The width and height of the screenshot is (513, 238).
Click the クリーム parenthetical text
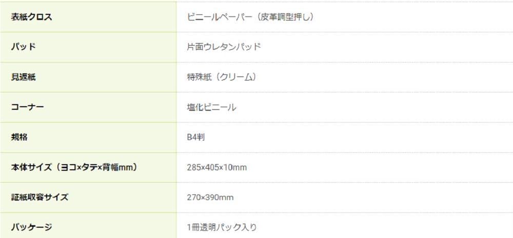234,77
